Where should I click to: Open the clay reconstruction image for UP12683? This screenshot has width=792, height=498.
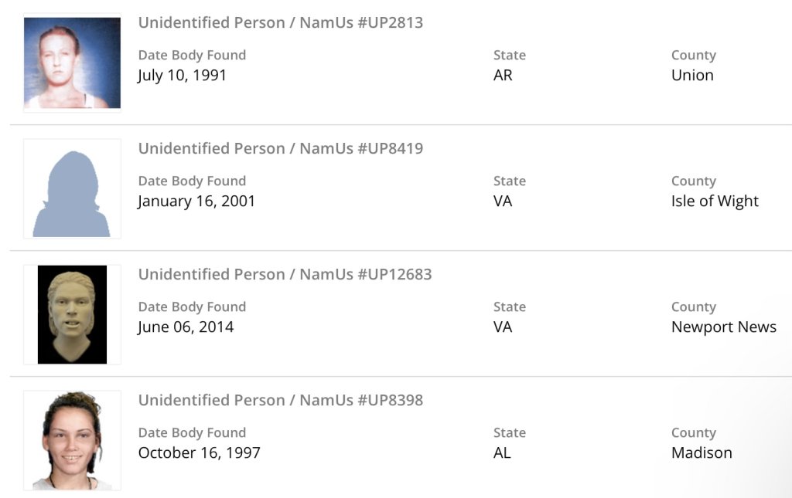pos(72,314)
